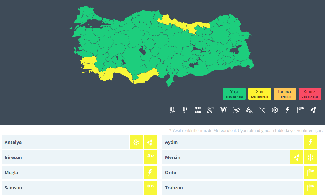Select the orange Turuncu legend box
Screen dimensions: 325x196
(x=285, y=94)
